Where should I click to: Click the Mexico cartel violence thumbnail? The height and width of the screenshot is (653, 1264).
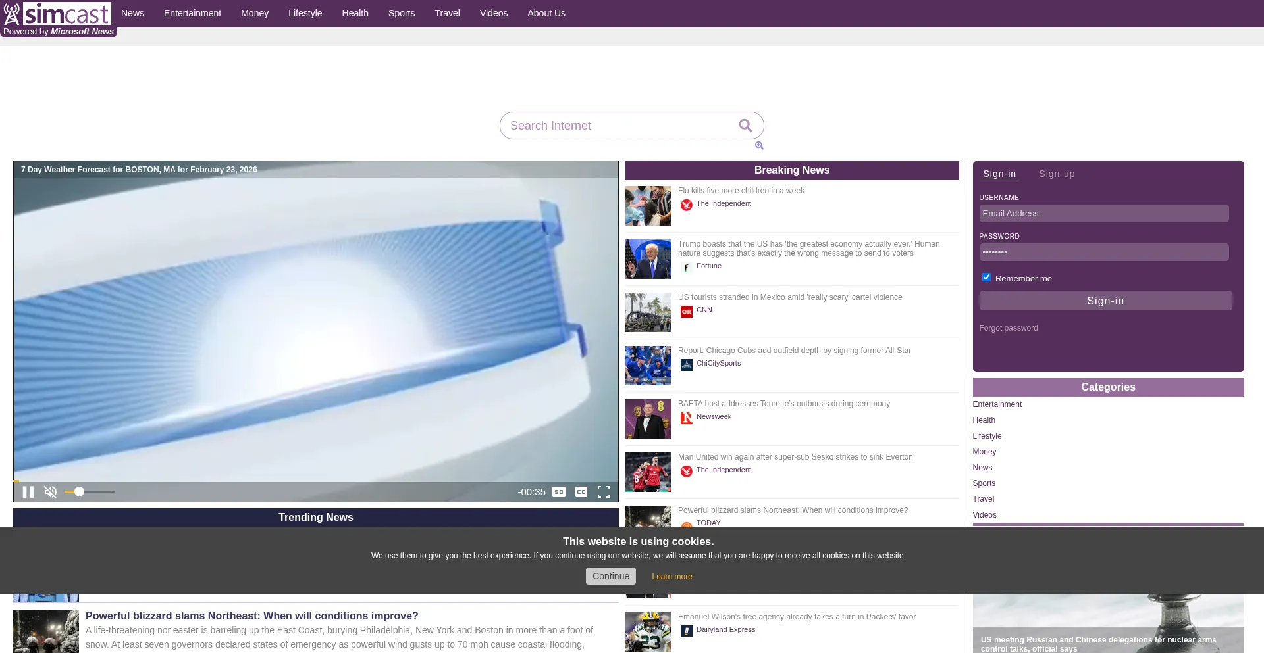coord(648,312)
